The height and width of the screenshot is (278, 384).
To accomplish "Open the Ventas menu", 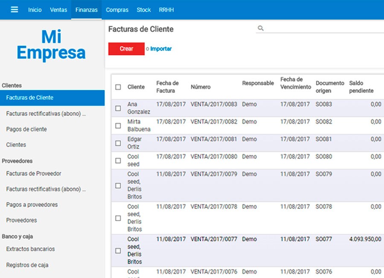I will coord(58,10).
